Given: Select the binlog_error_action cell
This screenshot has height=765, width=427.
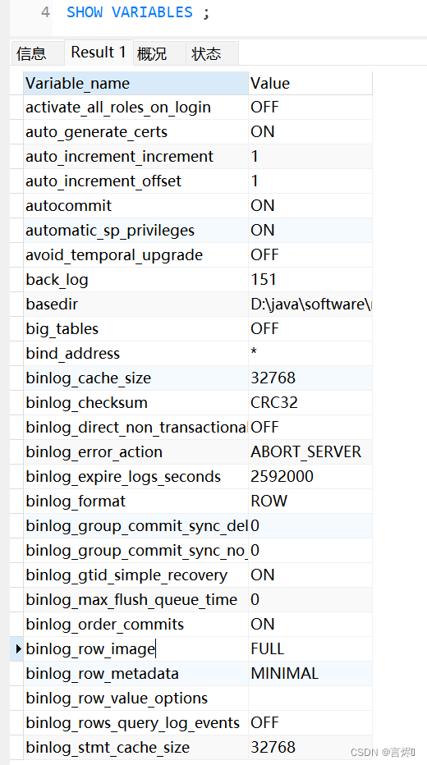Looking at the screenshot, I should coord(135,452).
